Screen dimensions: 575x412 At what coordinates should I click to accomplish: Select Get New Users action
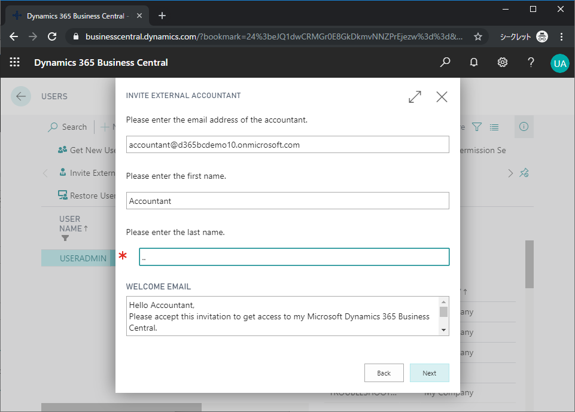[x=87, y=150]
